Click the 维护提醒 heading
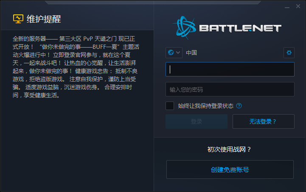Image resolution: width=306 pixels, height=192 pixels. click(44, 19)
